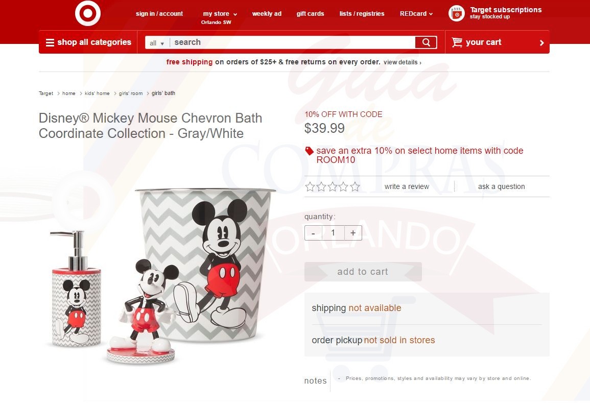
Task: Click the your cart right arrow
Action: (x=541, y=42)
